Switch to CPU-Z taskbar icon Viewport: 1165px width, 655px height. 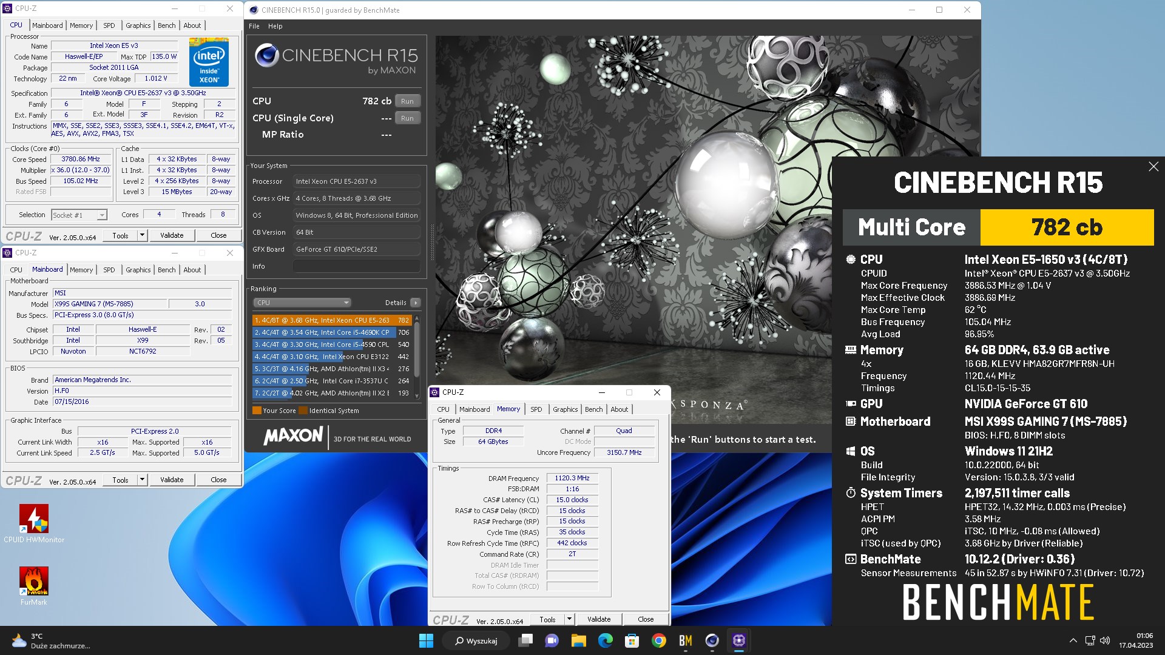[738, 640]
